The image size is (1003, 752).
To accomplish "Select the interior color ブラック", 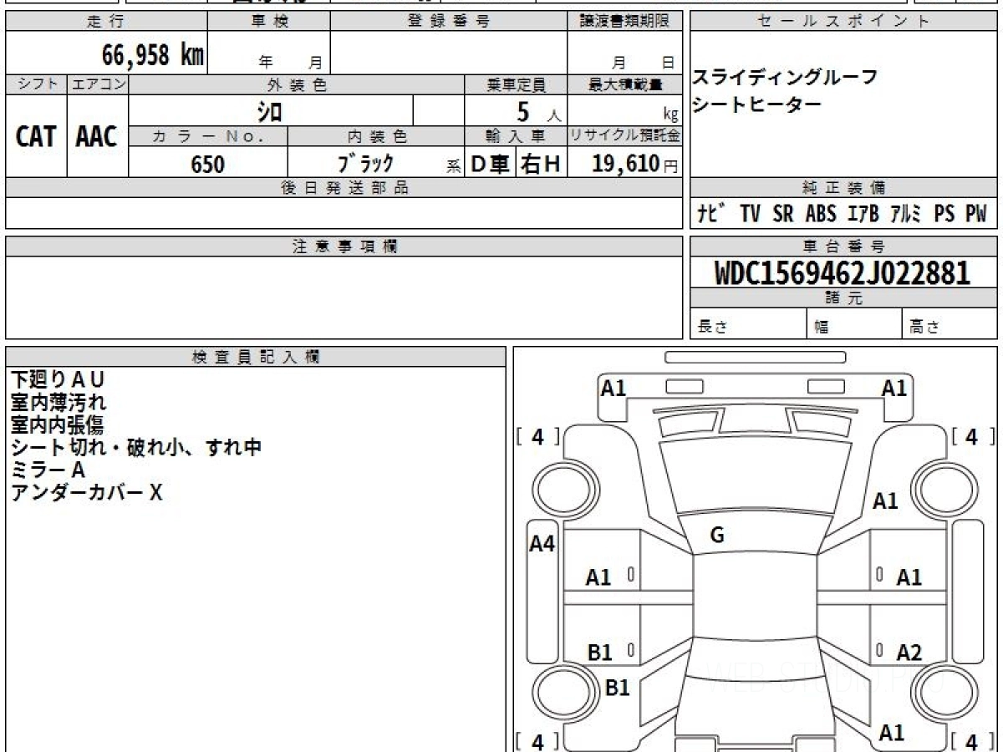I will tap(364, 163).
